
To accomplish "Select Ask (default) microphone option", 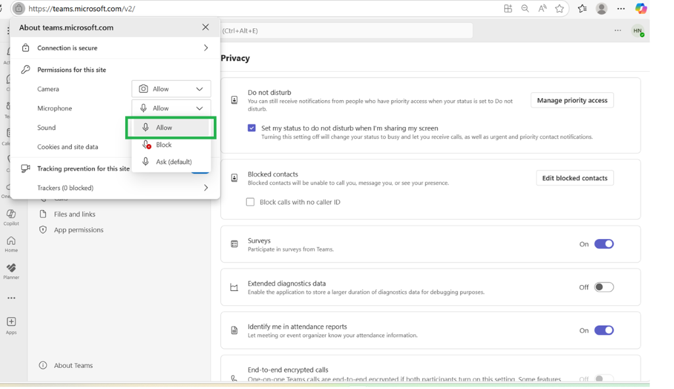I will (171, 162).
